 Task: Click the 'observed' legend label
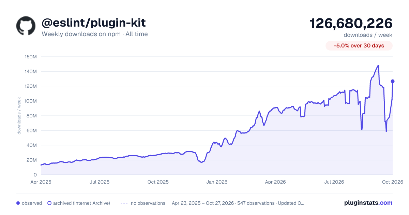click(32, 203)
